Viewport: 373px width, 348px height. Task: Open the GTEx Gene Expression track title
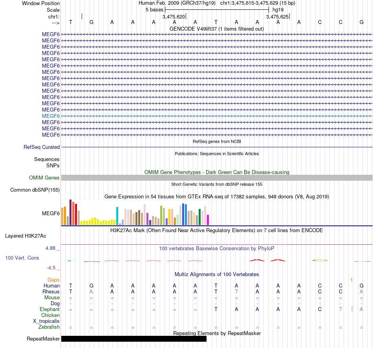(217, 197)
